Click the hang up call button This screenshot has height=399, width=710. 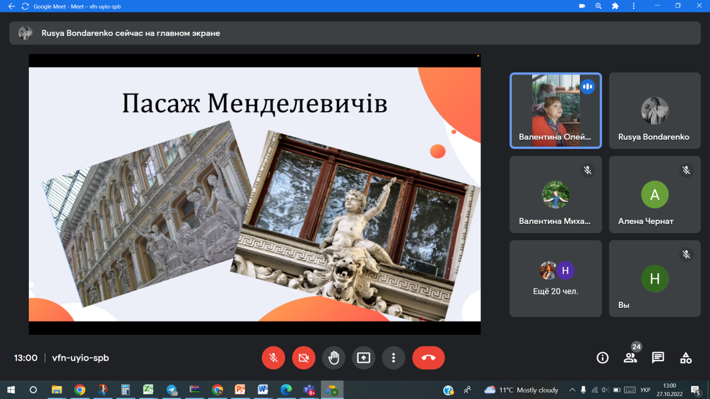click(428, 358)
